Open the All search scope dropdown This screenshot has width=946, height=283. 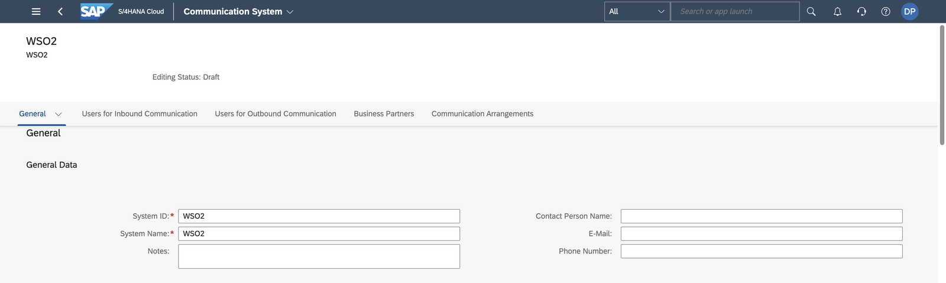pyautogui.click(x=637, y=11)
